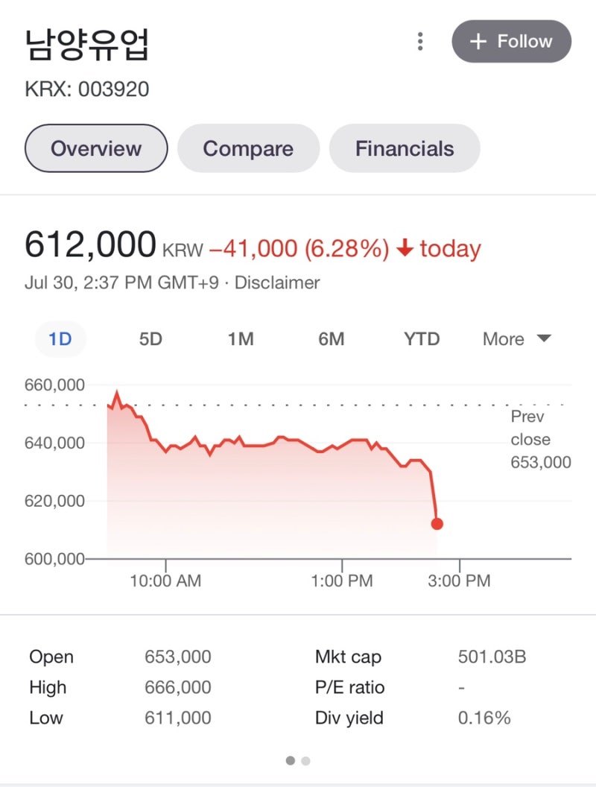
Task: Expand the More time ranges dropdown
Action: click(x=516, y=339)
